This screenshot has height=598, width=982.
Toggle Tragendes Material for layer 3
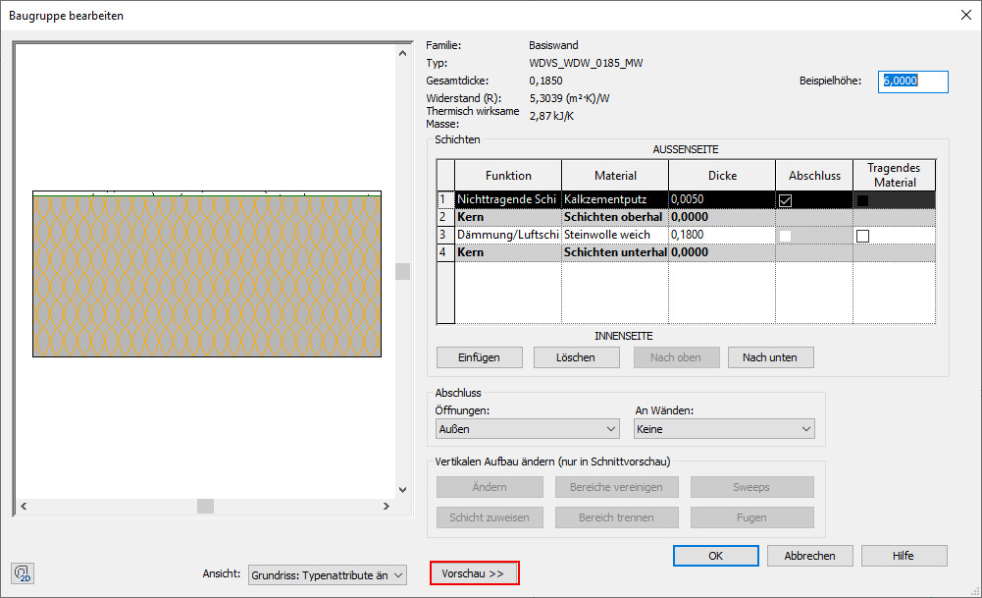point(862,236)
